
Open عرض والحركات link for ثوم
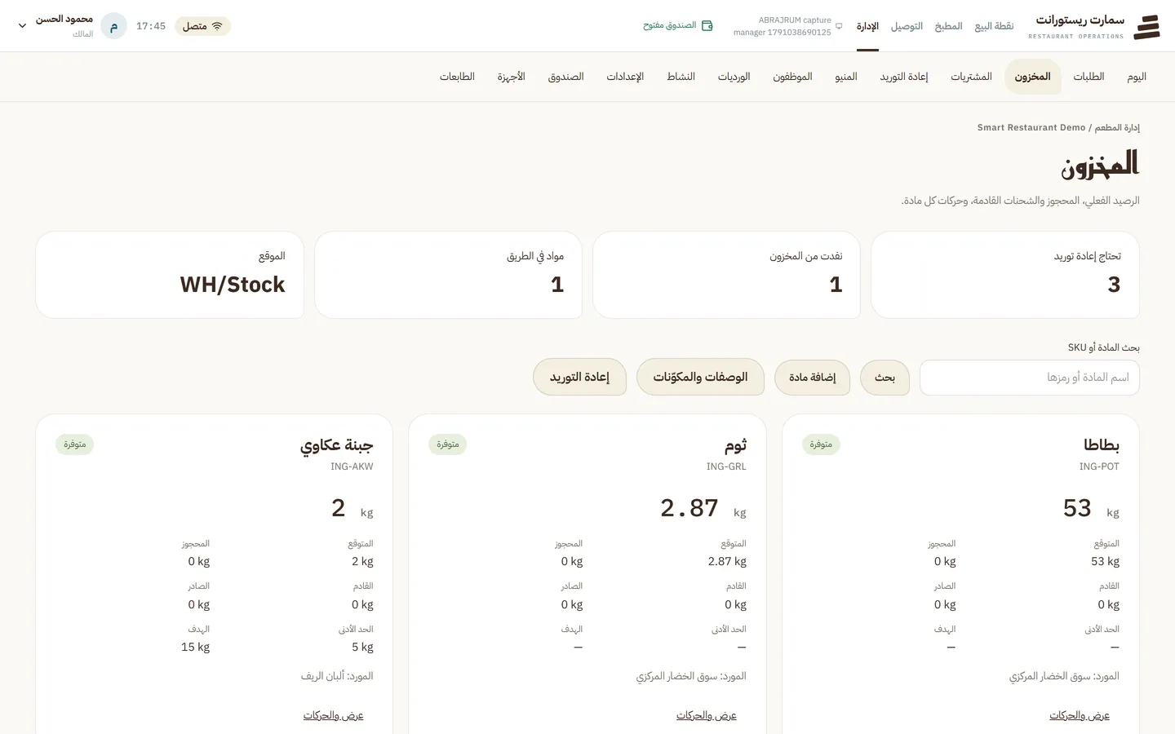pyautogui.click(x=707, y=715)
